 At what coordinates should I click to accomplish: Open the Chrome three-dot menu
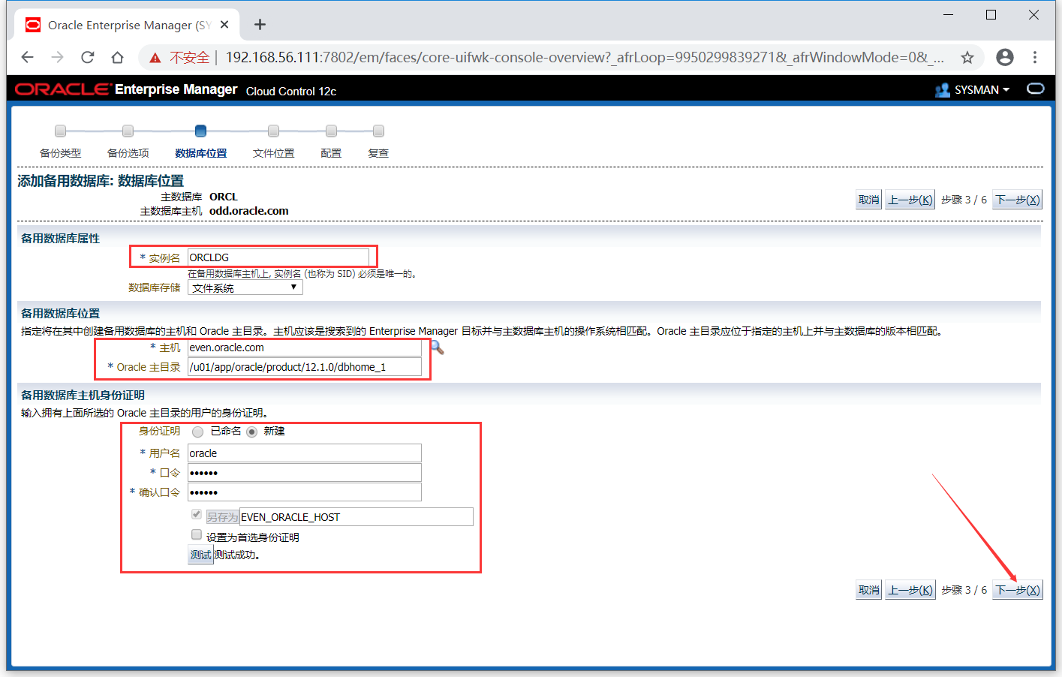1035,57
